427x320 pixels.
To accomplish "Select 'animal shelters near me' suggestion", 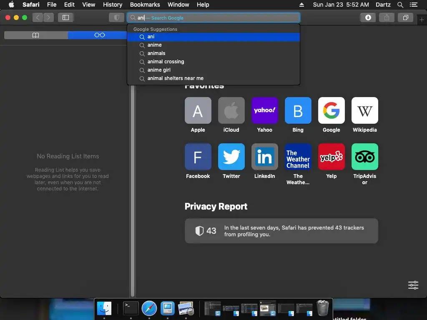I will coord(213,78).
